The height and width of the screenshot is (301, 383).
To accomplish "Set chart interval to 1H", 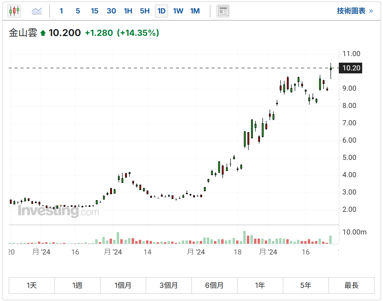I will click(x=128, y=11).
